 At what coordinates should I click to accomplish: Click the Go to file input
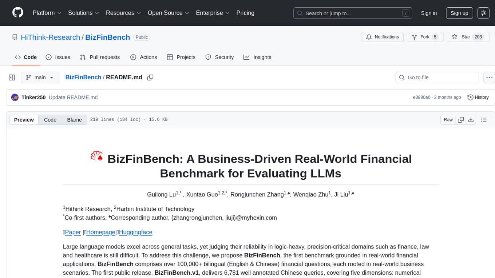(x=437, y=78)
